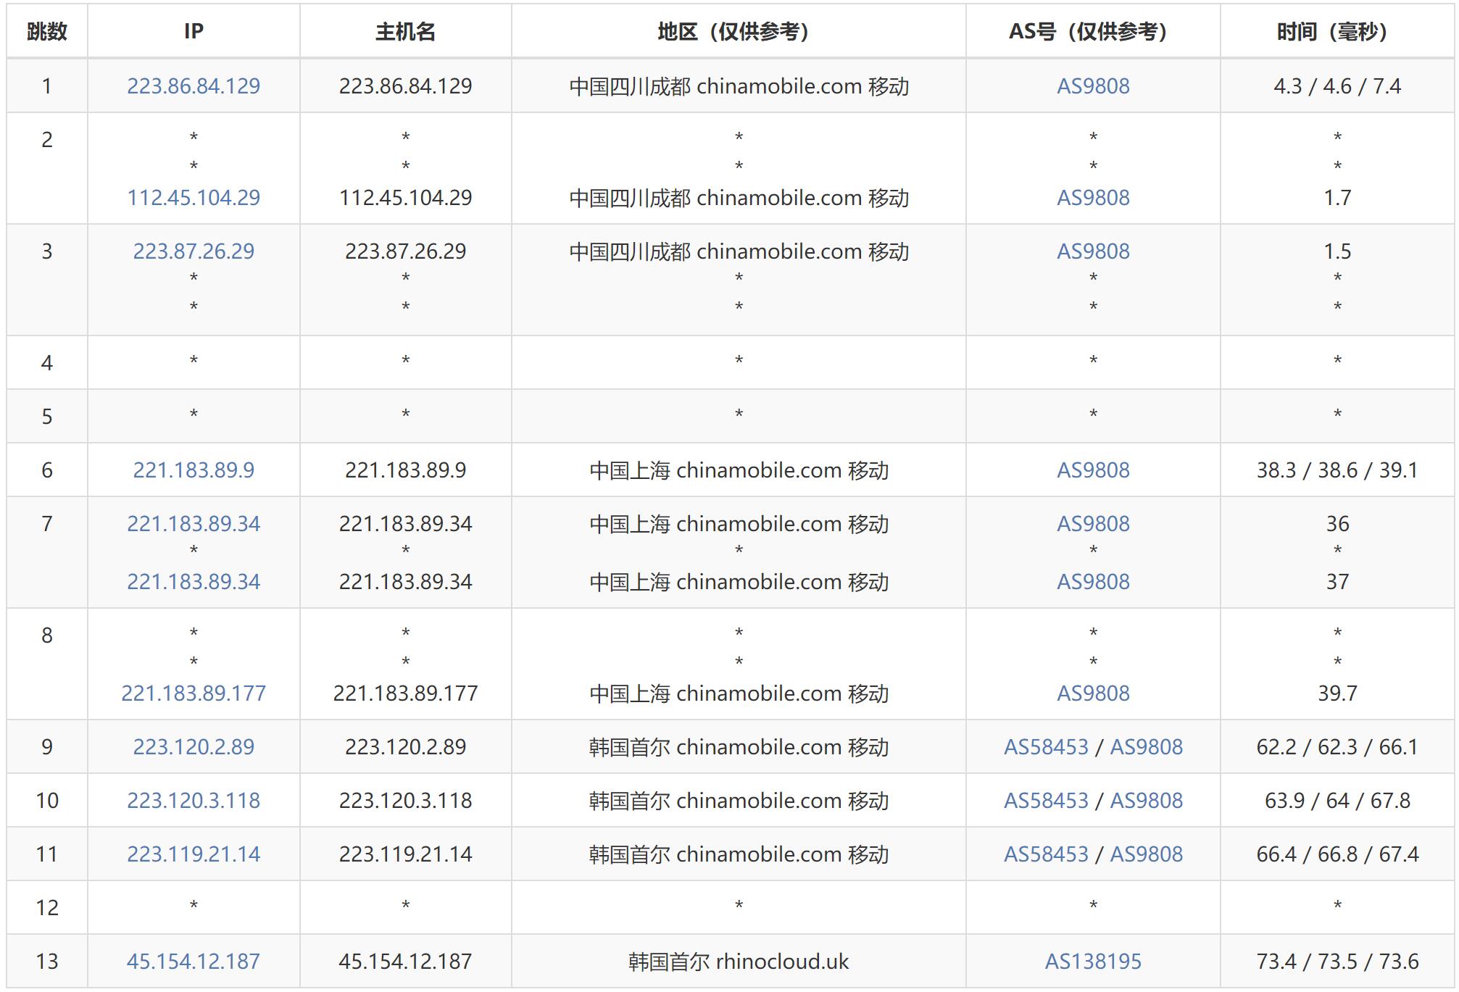1459x992 pixels.
Task: Click region 中国上海 in hop 6 row
Action: pos(629,470)
